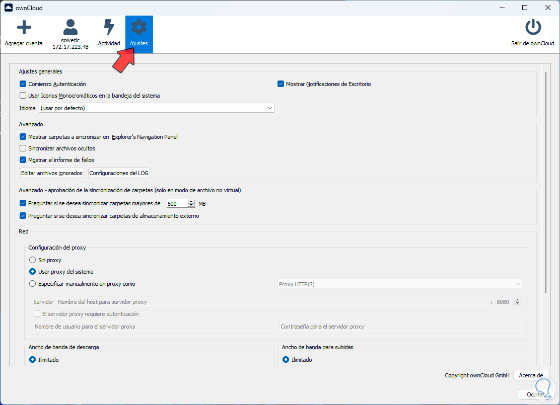This screenshot has height=405, width=560.
Task: Open the Proxy HTTP(S) type dropdown
Action: 400,284
